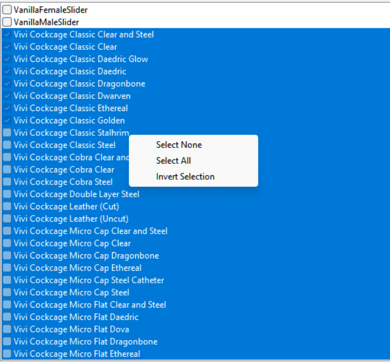The width and height of the screenshot is (390, 362).
Task: Uncheck Vivi Cockcage Classic Clear and Steel
Action: point(7,34)
